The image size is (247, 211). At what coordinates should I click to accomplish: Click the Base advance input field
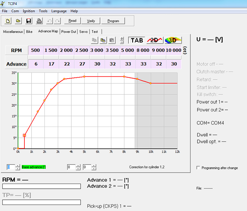11,167
